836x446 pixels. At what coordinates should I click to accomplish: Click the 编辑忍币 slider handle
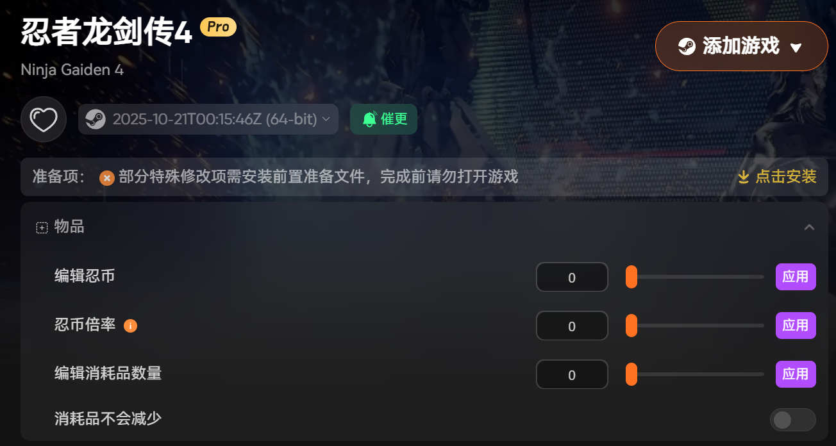point(631,277)
